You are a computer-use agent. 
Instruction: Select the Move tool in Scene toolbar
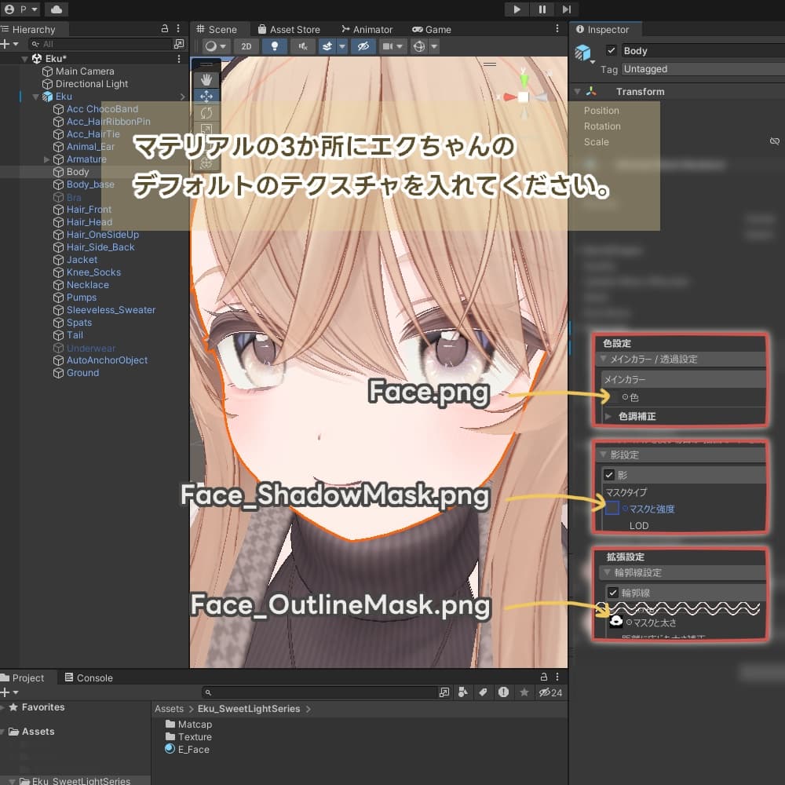[206, 97]
